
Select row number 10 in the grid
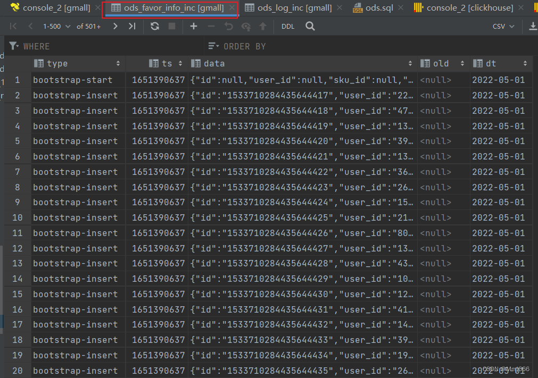[18, 217]
